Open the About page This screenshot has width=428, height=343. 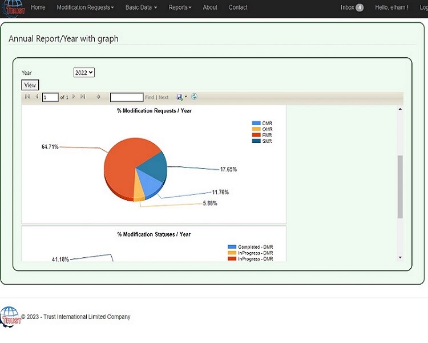pyautogui.click(x=210, y=7)
